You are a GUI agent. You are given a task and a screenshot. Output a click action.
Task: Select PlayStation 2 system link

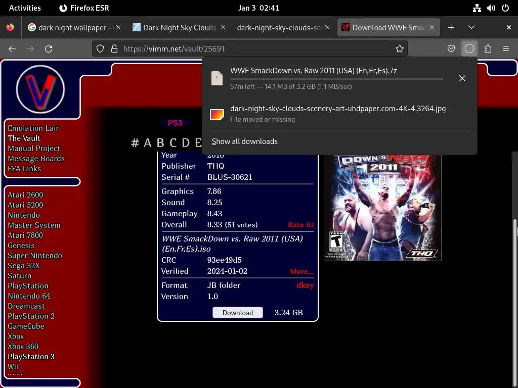31,316
